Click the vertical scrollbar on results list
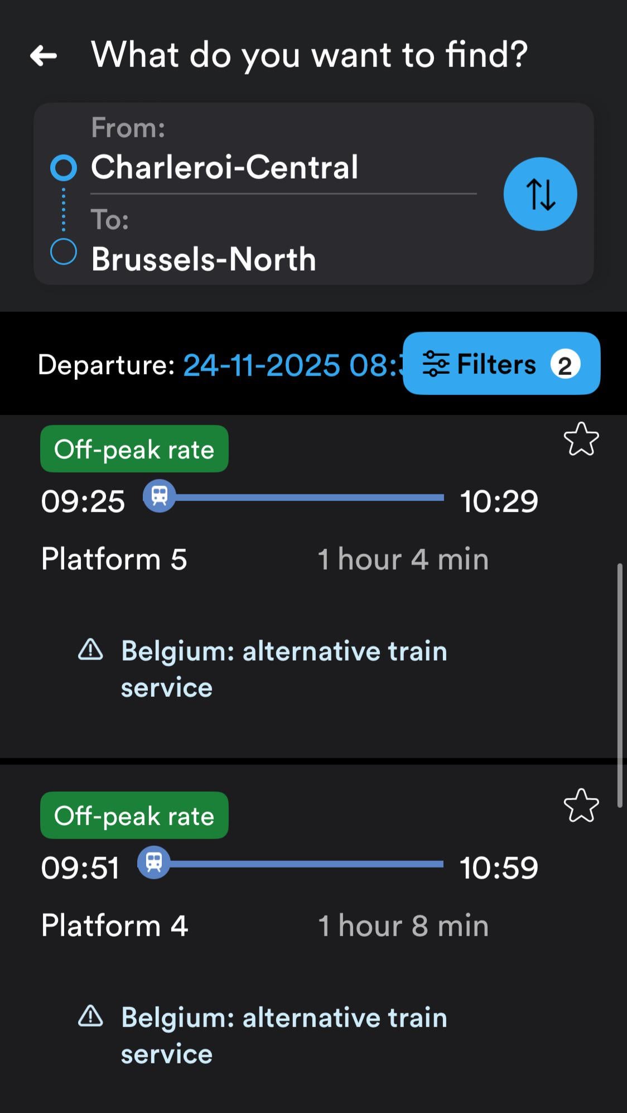 (619, 685)
